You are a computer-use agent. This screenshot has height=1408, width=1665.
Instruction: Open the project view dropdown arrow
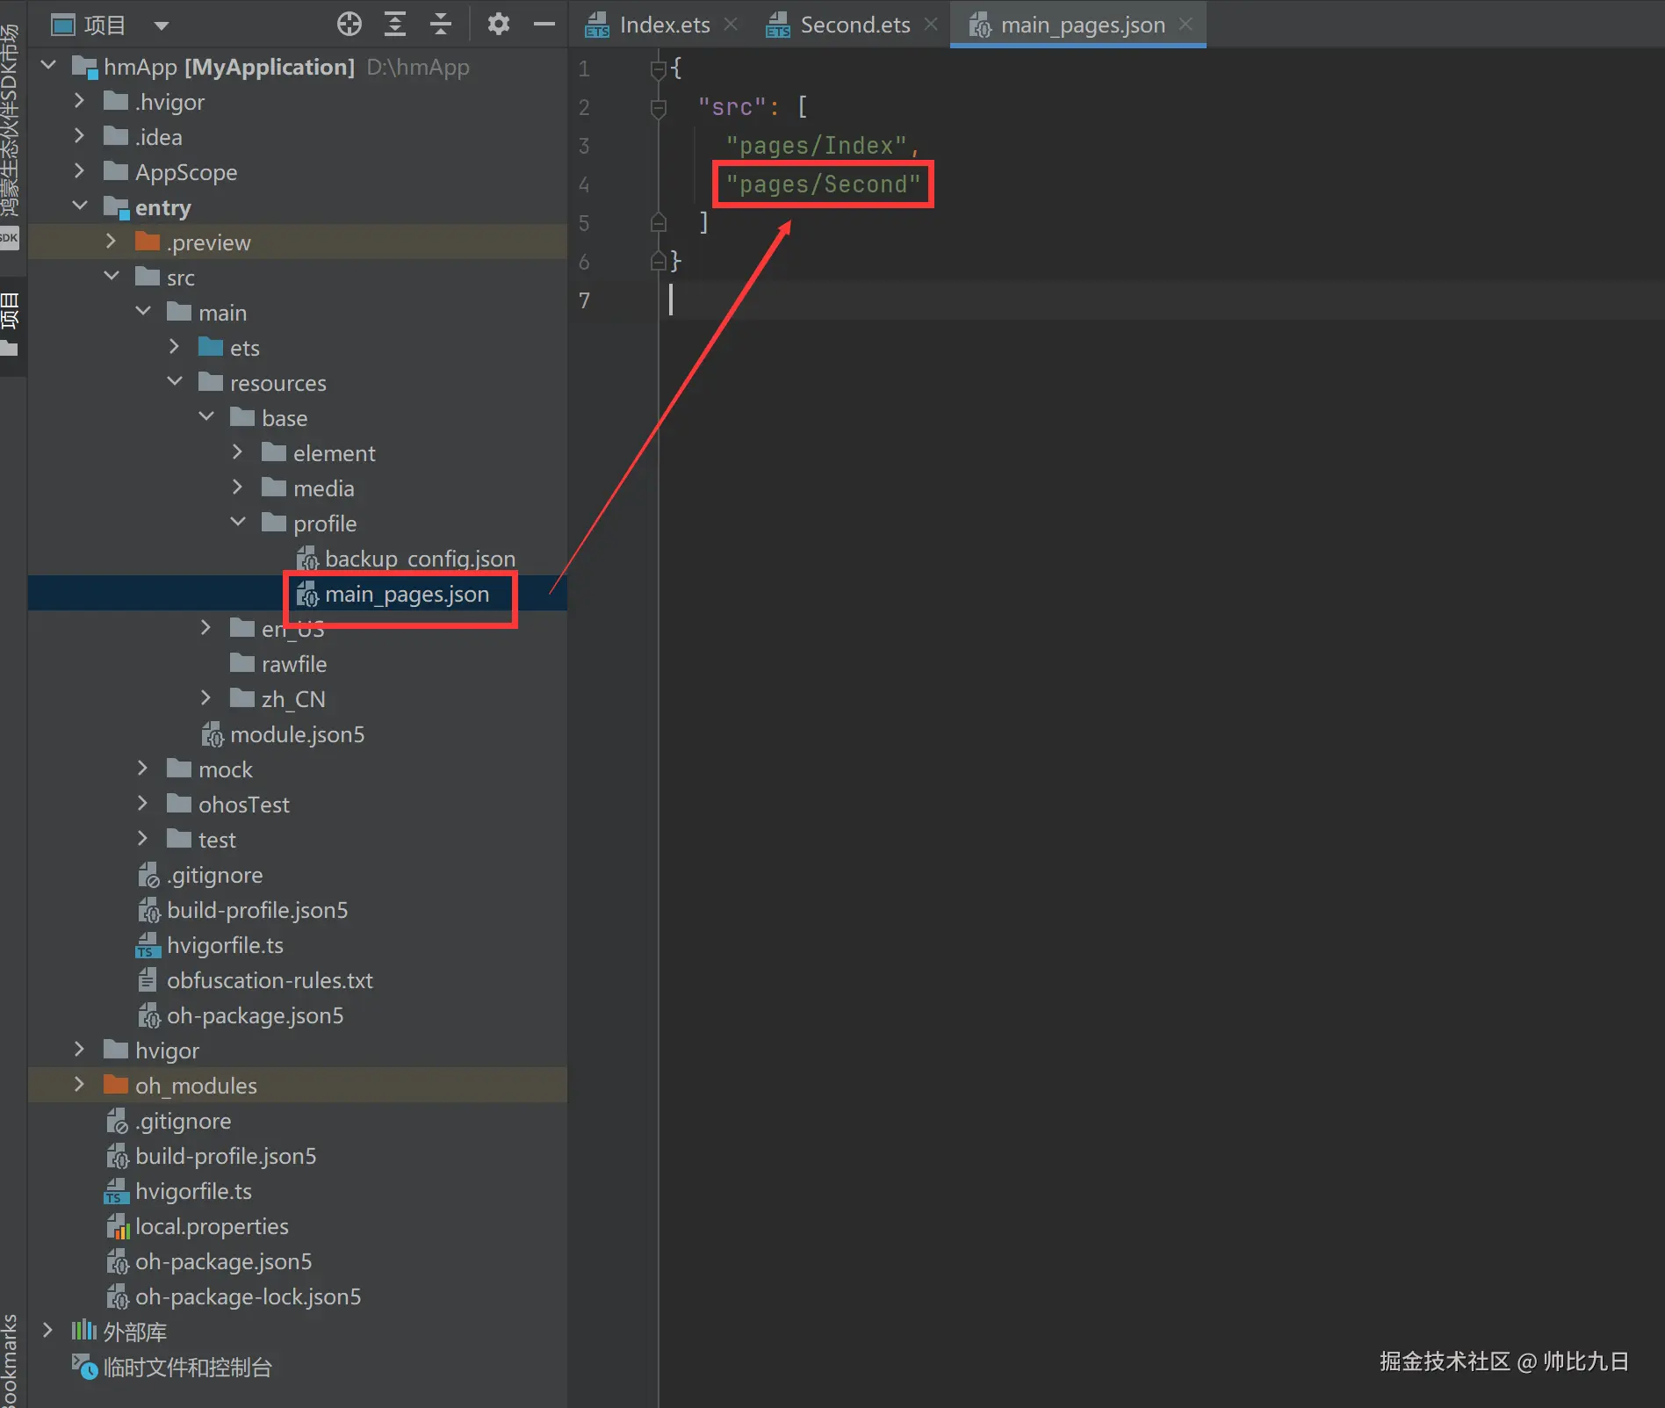tap(162, 25)
